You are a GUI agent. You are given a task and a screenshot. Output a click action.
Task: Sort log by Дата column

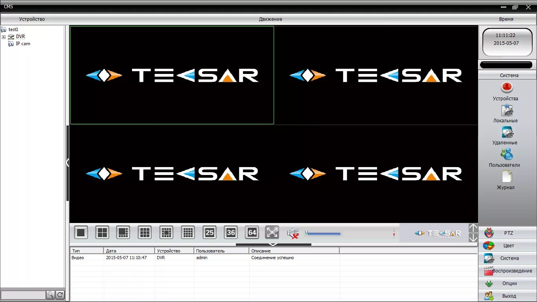(129, 251)
